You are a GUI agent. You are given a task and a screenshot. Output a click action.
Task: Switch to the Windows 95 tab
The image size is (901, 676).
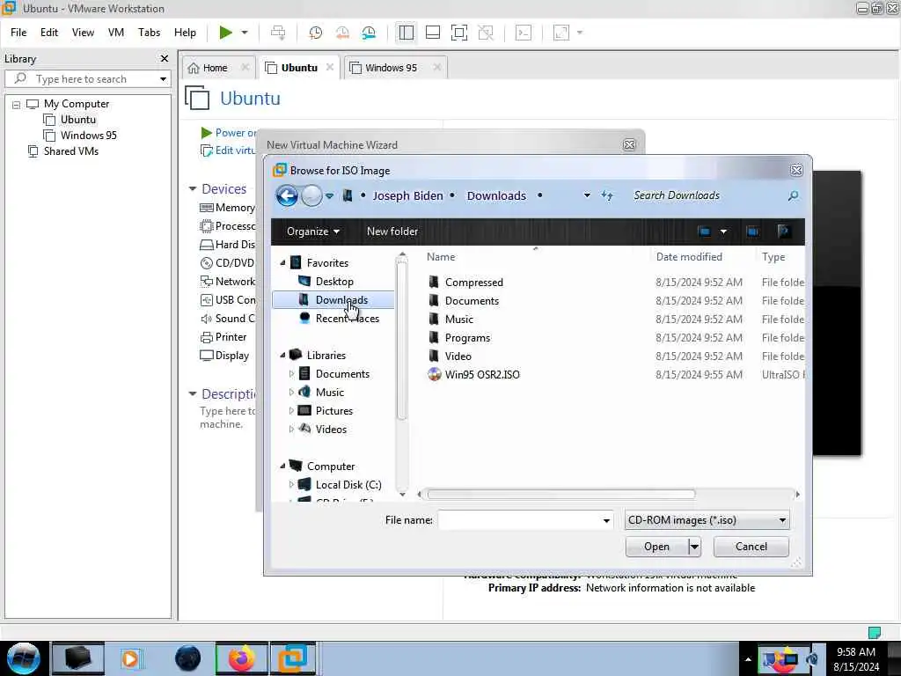click(x=391, y=68)
